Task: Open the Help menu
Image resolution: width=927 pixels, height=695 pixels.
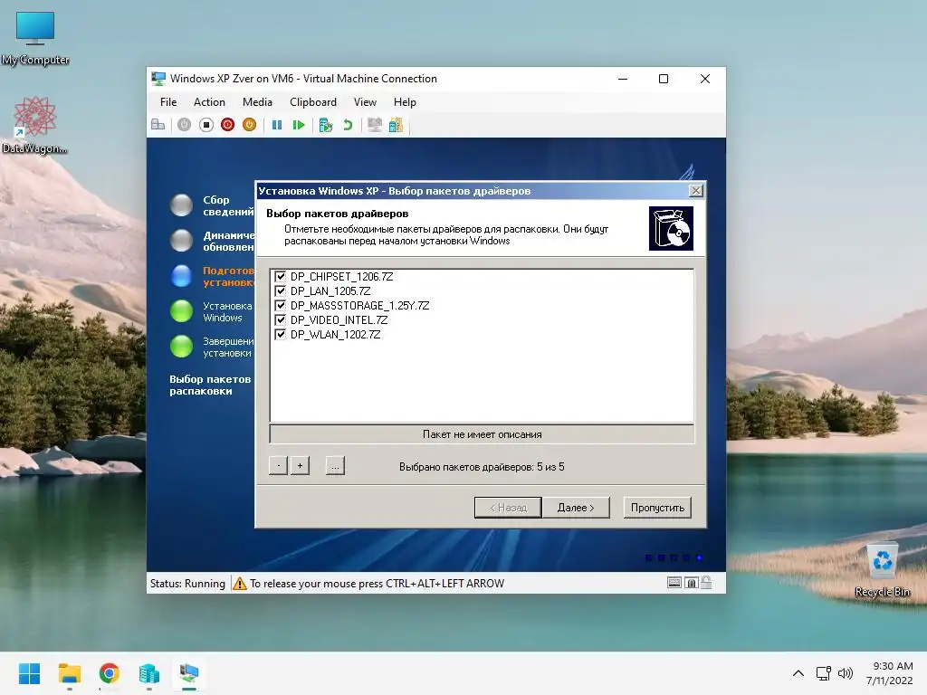Action: (405, 101)
